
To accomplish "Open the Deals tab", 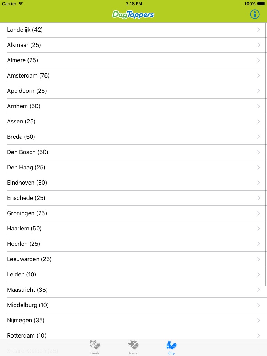I will [x=95, y=347].
